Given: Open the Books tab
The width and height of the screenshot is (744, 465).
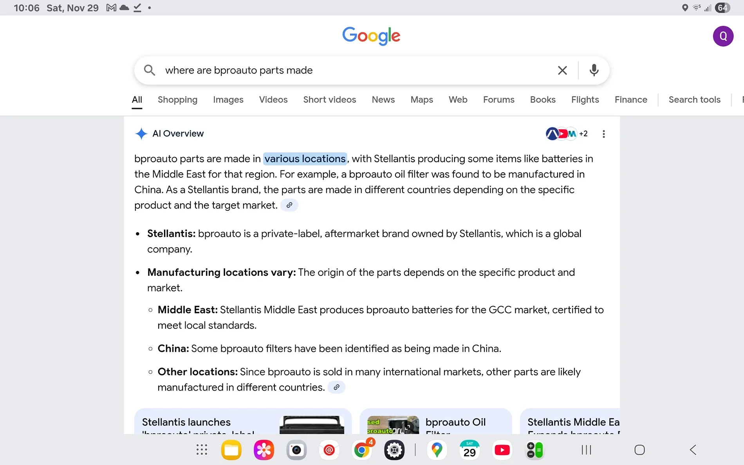Looking at the screenshot, I should (543, 100).
